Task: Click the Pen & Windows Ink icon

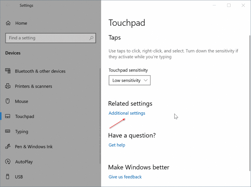Action: (x=8, y=146)
